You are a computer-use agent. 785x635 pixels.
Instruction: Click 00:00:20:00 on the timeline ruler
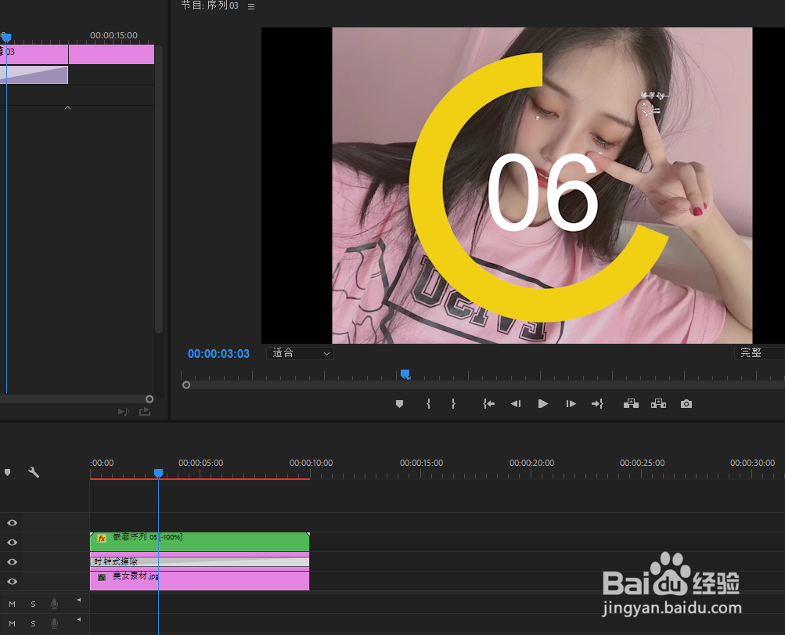tap(531, 463)
